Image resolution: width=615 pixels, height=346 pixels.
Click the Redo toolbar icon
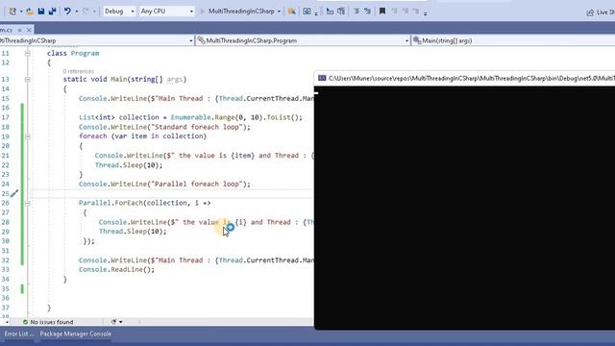click(x=86, y=12)
